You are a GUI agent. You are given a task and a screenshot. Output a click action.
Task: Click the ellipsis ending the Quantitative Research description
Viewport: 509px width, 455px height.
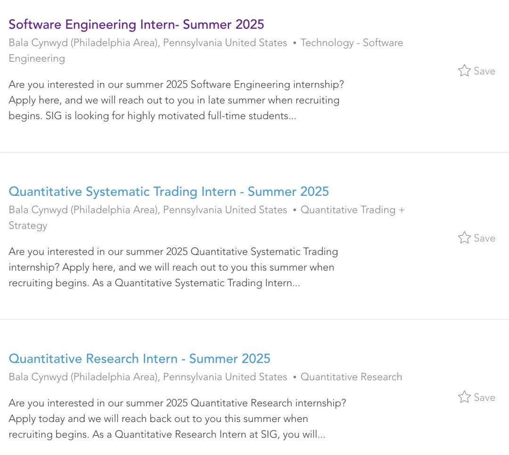pos(321,435)
